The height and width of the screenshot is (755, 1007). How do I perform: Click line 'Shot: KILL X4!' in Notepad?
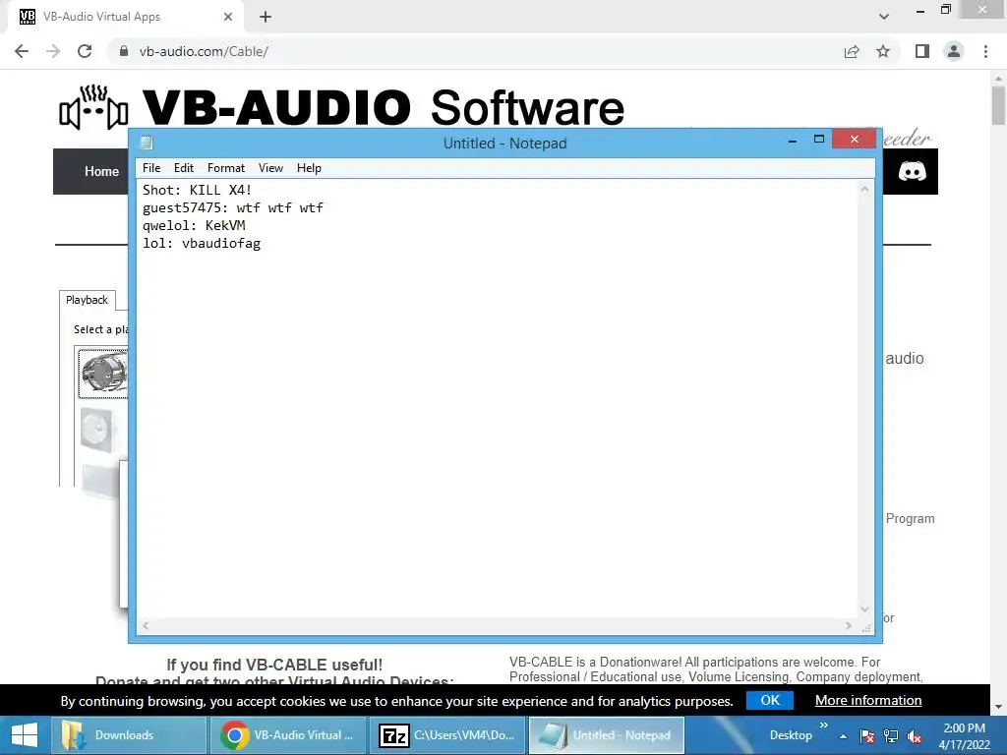197,190
